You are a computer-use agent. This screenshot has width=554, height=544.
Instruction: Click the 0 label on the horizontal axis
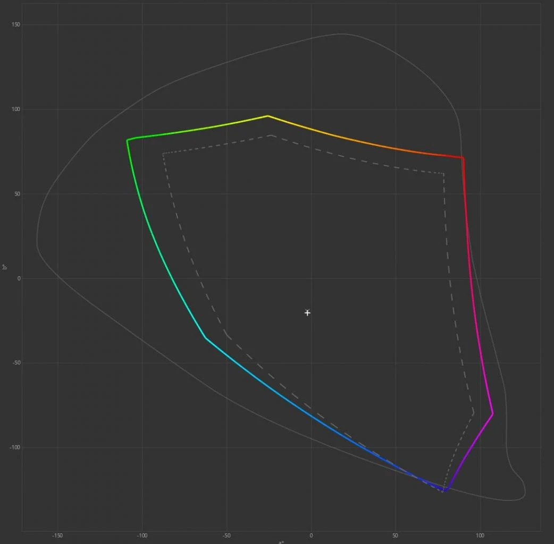click(x=311, y=535)
